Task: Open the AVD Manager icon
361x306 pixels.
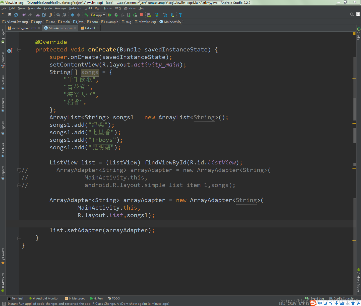Action: click(149, 15)
